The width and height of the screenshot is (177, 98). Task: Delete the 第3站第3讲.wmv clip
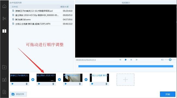click(80, 84)
